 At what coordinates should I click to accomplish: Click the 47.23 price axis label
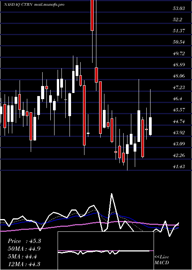[x=179, y=88]
